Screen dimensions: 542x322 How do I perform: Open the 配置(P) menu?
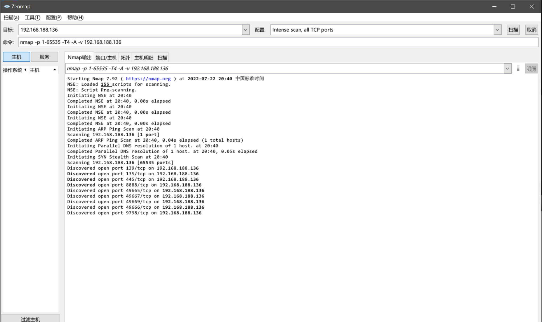coord(54,18)
